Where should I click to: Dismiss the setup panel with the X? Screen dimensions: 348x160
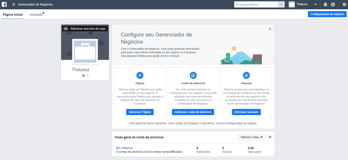point(270,29)
